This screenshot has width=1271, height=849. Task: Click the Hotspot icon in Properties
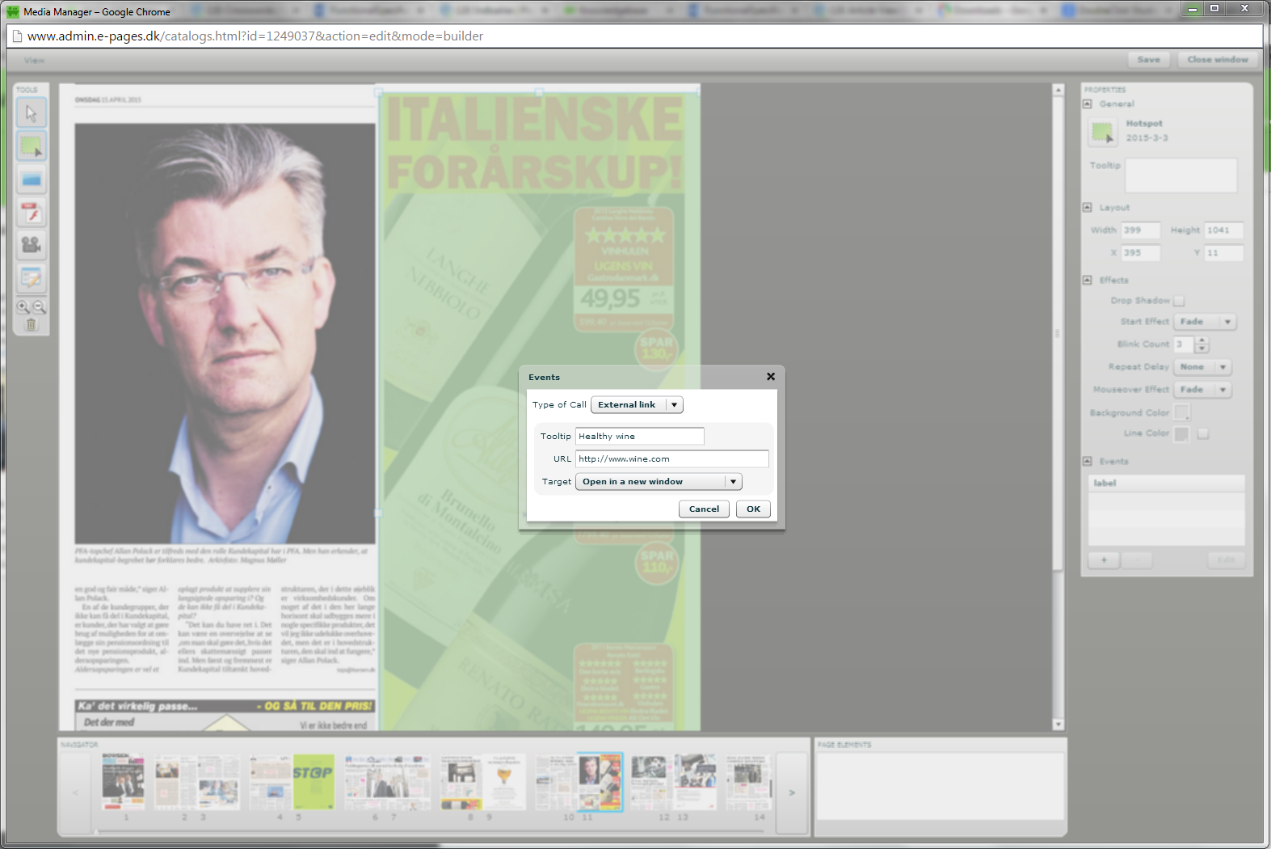[1103, 132]
